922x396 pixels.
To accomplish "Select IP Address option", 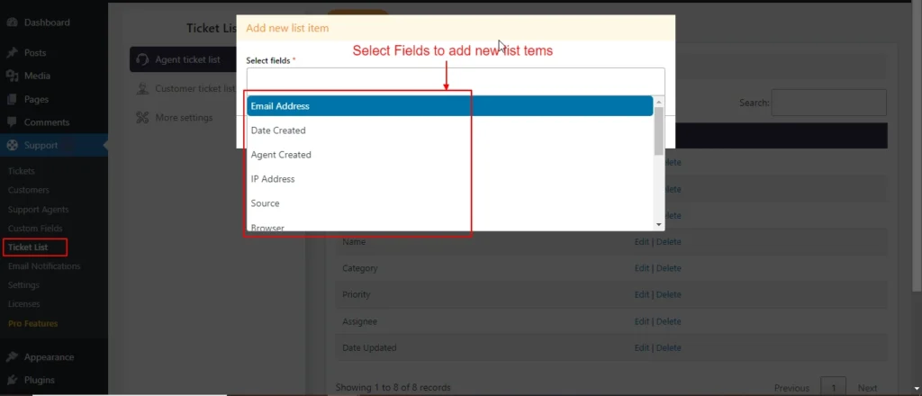I will 450,178.
